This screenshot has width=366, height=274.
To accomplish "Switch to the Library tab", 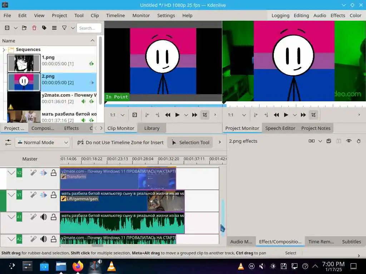I will [x=152, y=128].
